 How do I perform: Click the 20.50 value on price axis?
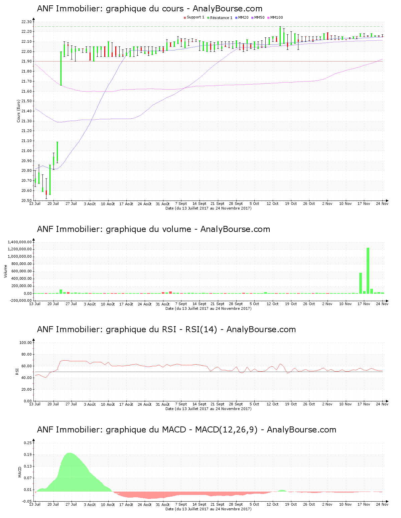(x=26, y=201)
